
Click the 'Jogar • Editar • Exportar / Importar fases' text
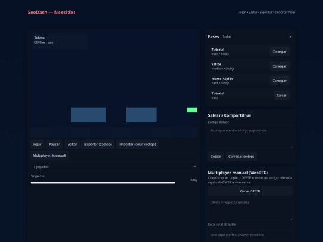tap(267, 12)
